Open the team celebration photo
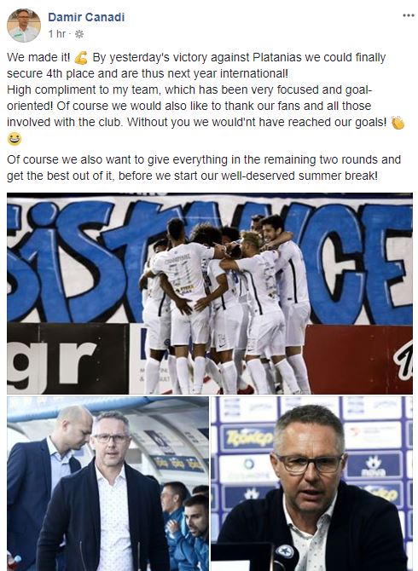The width and height of the screenshot is (418, 571). (210, 293)
